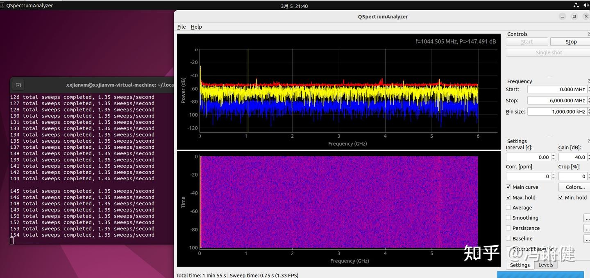Open a new tab in the terminal

(18, 85)
